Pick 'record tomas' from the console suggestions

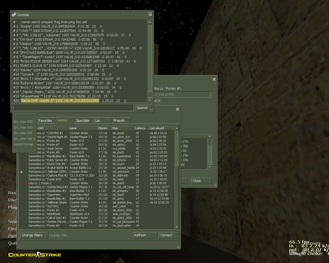click(23, 144)
